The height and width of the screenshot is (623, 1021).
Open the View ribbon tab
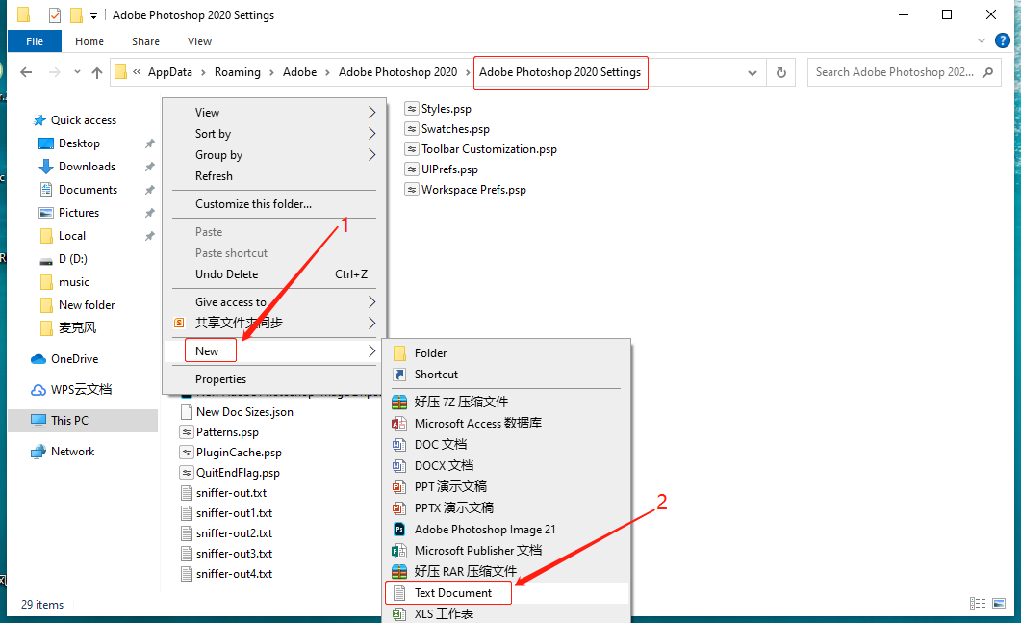[199, 41]
